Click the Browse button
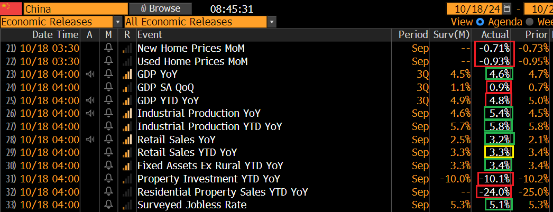Screen dimensions: 553x212 coord(161,8)
